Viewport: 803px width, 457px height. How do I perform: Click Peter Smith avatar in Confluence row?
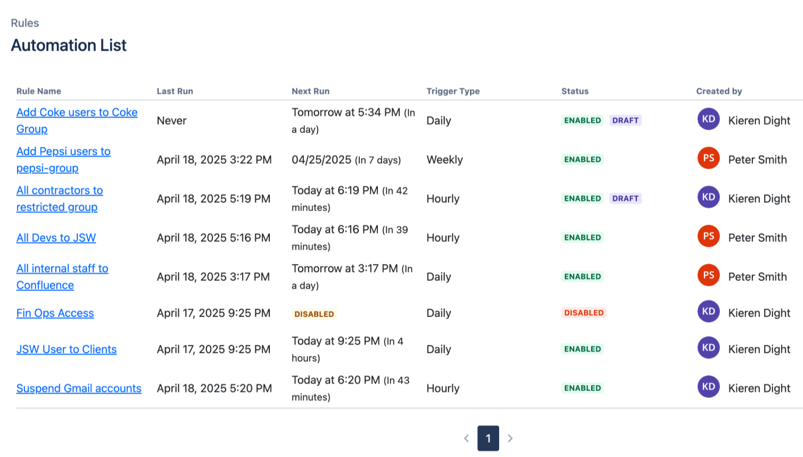pyautogui.click(x=708, y=276)
